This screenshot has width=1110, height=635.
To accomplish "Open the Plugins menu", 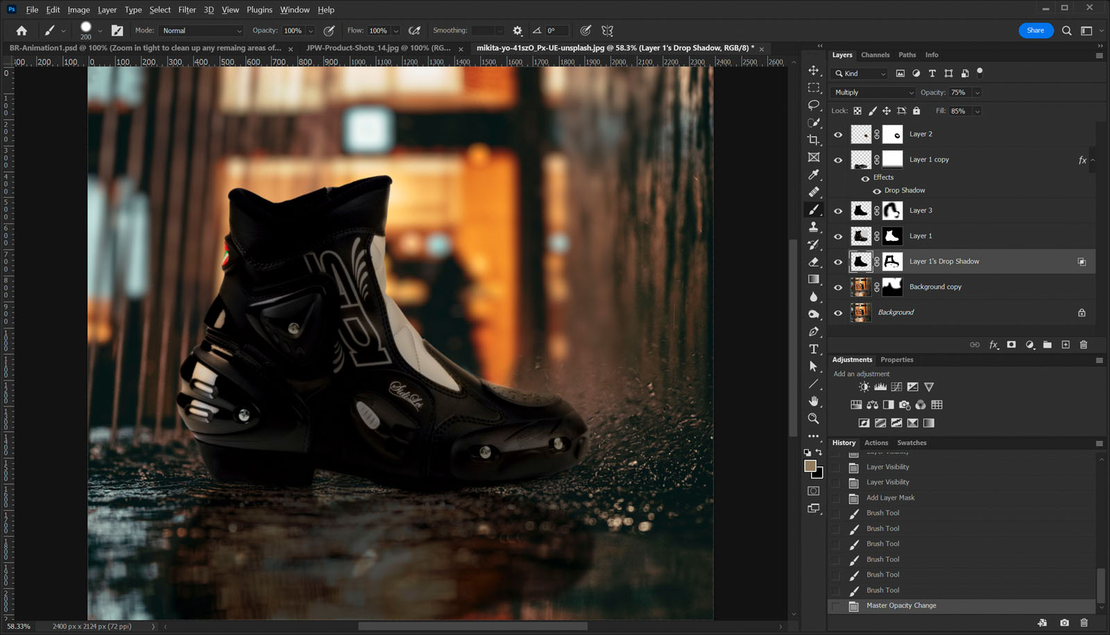I will click(x=259, y=10).
